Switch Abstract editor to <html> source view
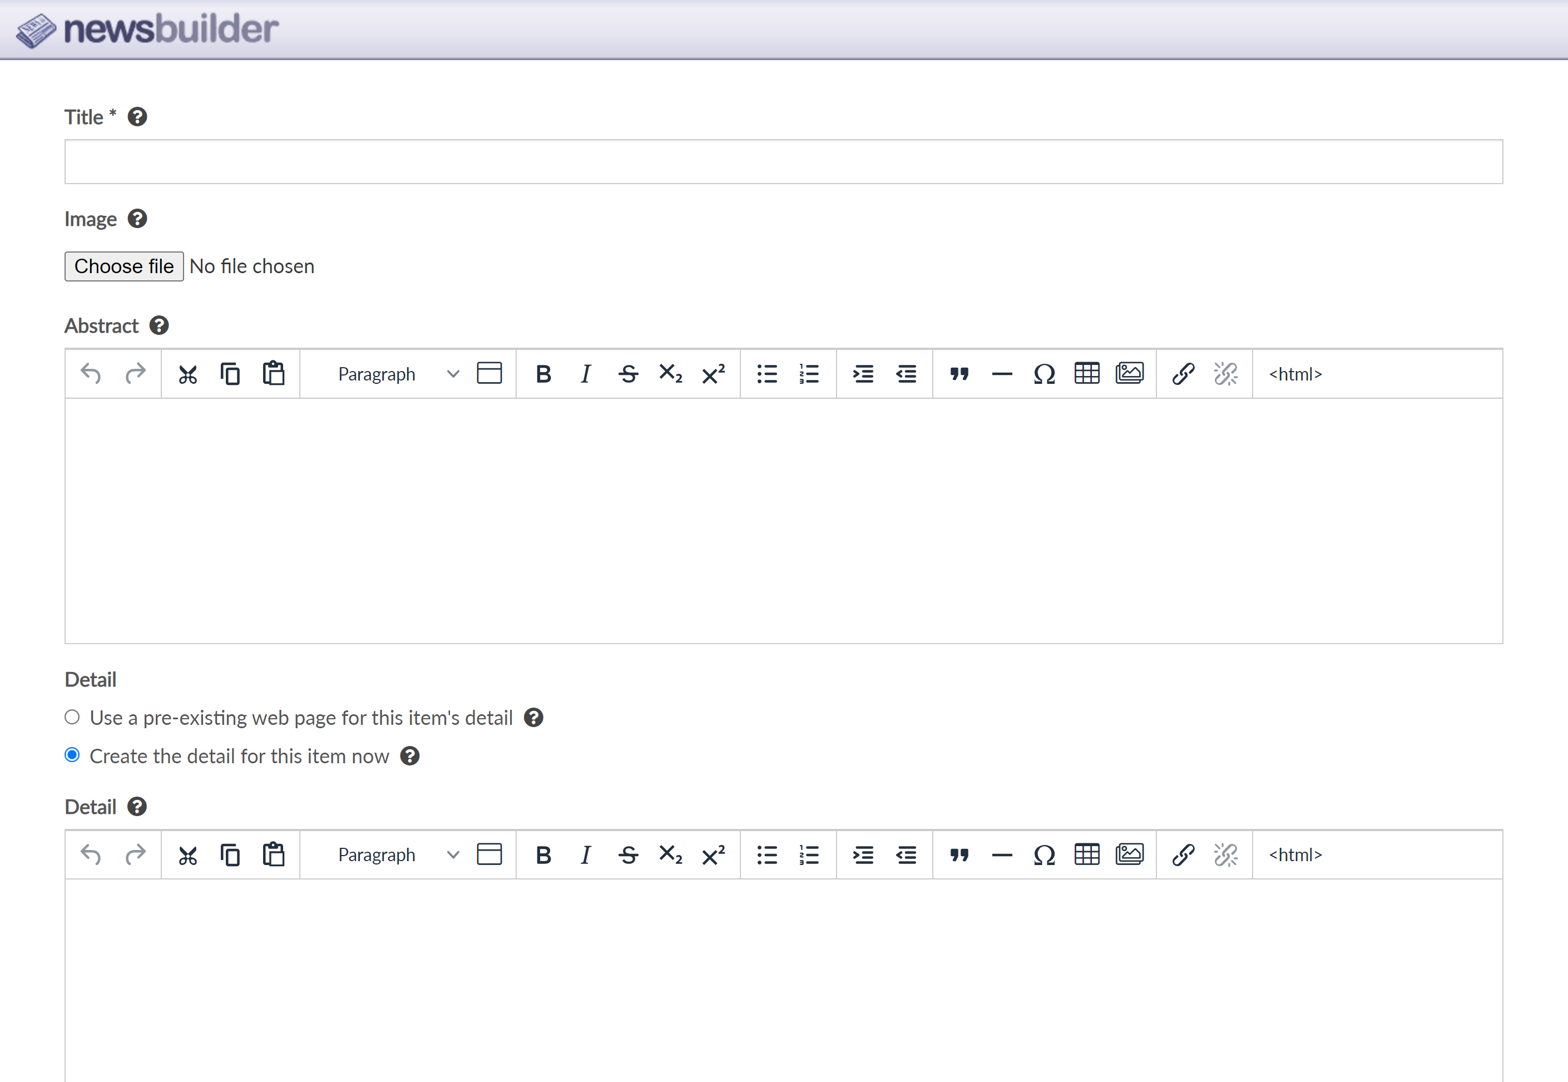Screen dimensions: 1568x1082 tap(1295, 374)
